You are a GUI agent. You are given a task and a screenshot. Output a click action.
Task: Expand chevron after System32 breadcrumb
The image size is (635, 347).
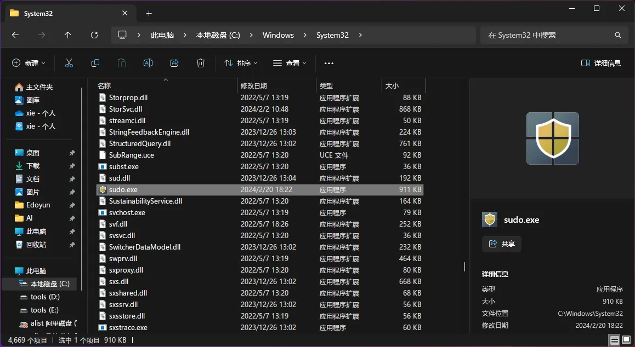[x=360, y=35]
